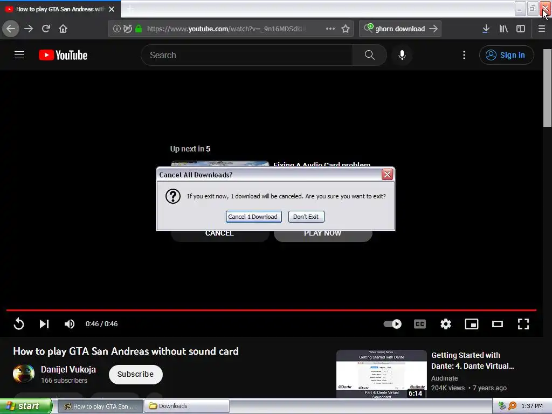This screenshot has width=552, height=414.
Task: Click Cancel 1 Download button
Action: coord(253,217)
